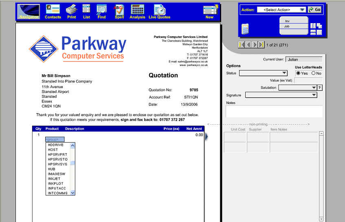
Task: Open the calculator icon in action panel
Action: click(x=245, y=29)
